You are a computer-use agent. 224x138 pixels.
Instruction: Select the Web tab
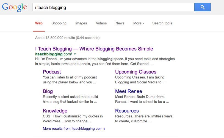click(x=39, y=23)
